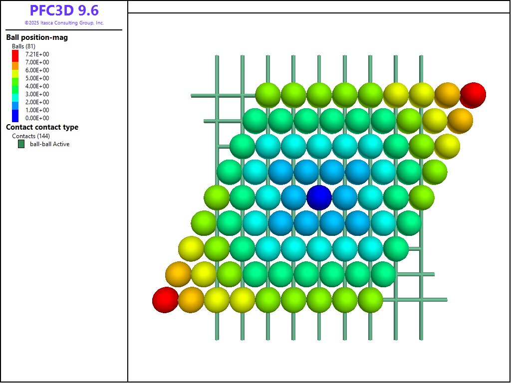Select the yellow ball ending the third row
The width and height of the screenshot is (511, 383).
coord(447,146)
